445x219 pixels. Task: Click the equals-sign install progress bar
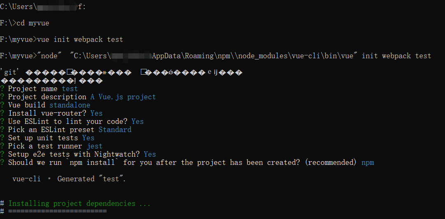click(x=57, y=211)
